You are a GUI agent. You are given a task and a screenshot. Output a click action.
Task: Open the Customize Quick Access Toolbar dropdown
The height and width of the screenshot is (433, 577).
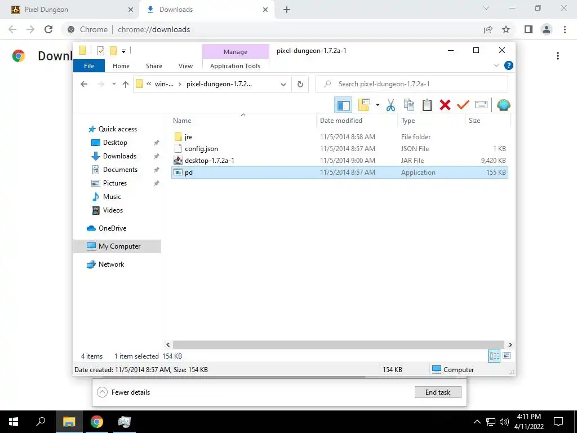pyautogui.click(x=123, y=51)
